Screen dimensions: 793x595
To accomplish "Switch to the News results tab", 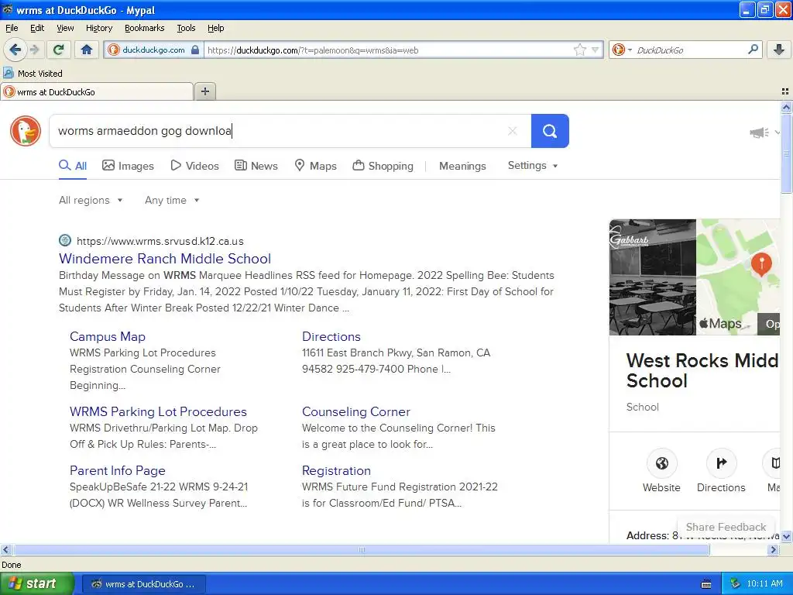I will pyautogui.click(x=256, y=166).
